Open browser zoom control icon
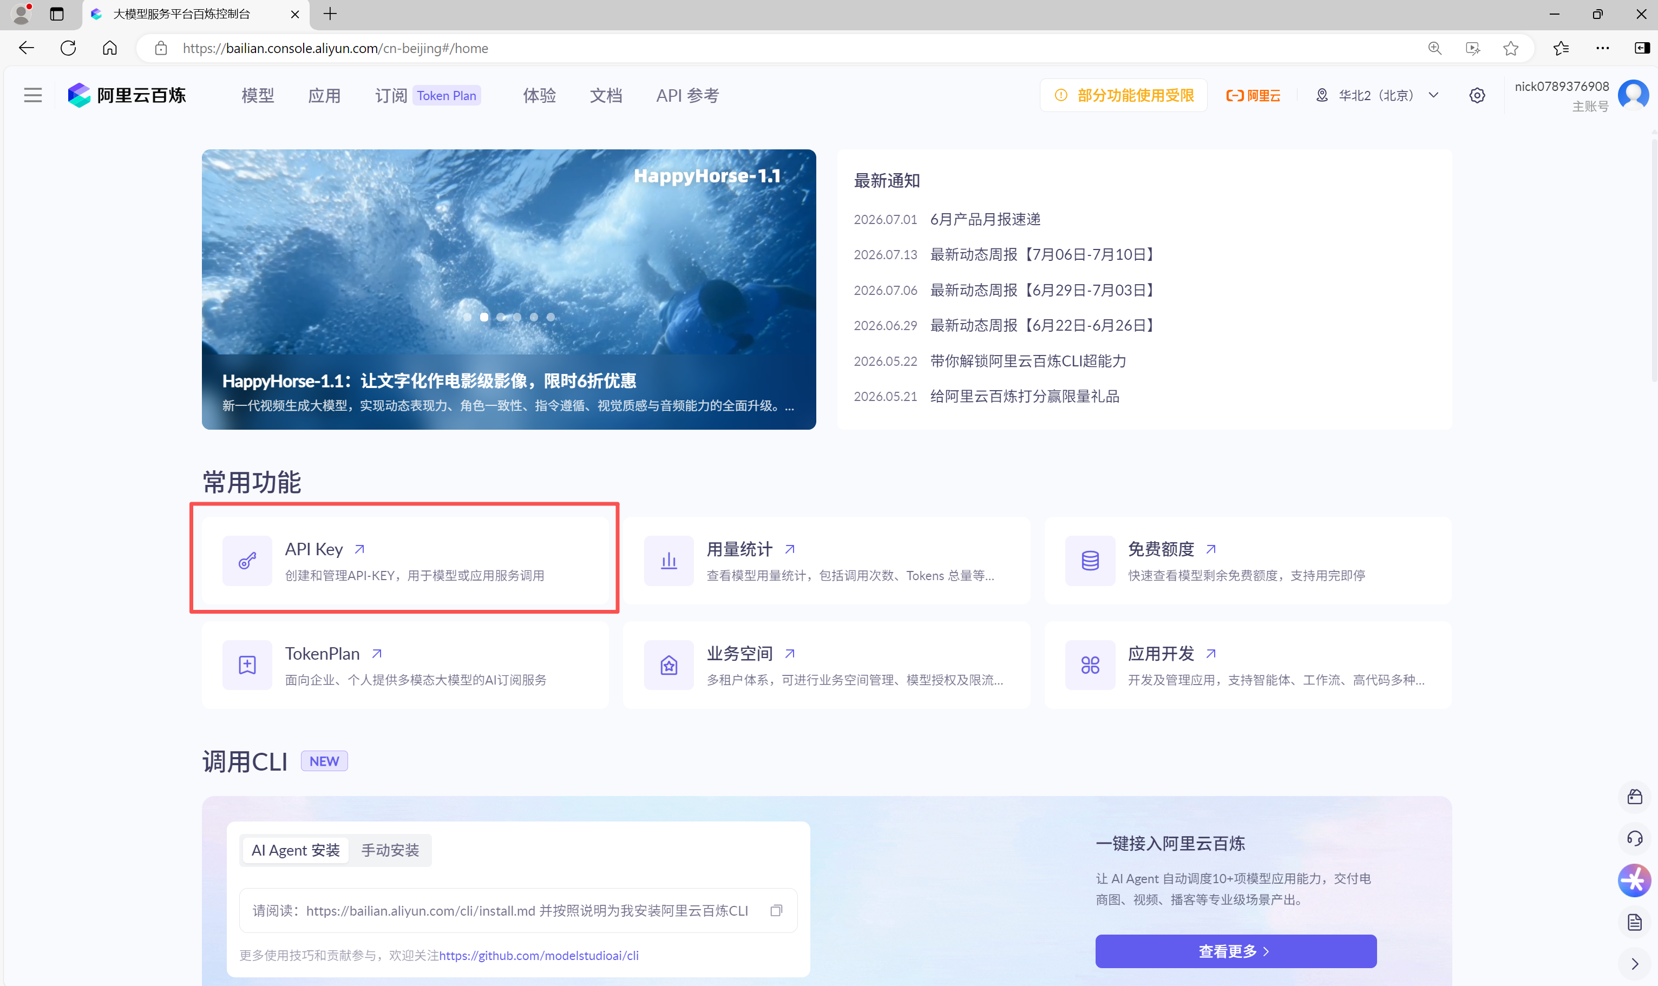The width and height of the screenshot is (1658, 986). click(1435, 48)
